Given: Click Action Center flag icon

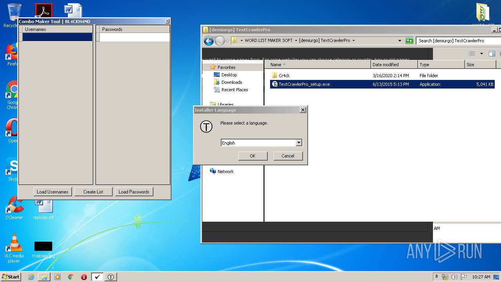Looking at the screenshot, I should point(464,277).
